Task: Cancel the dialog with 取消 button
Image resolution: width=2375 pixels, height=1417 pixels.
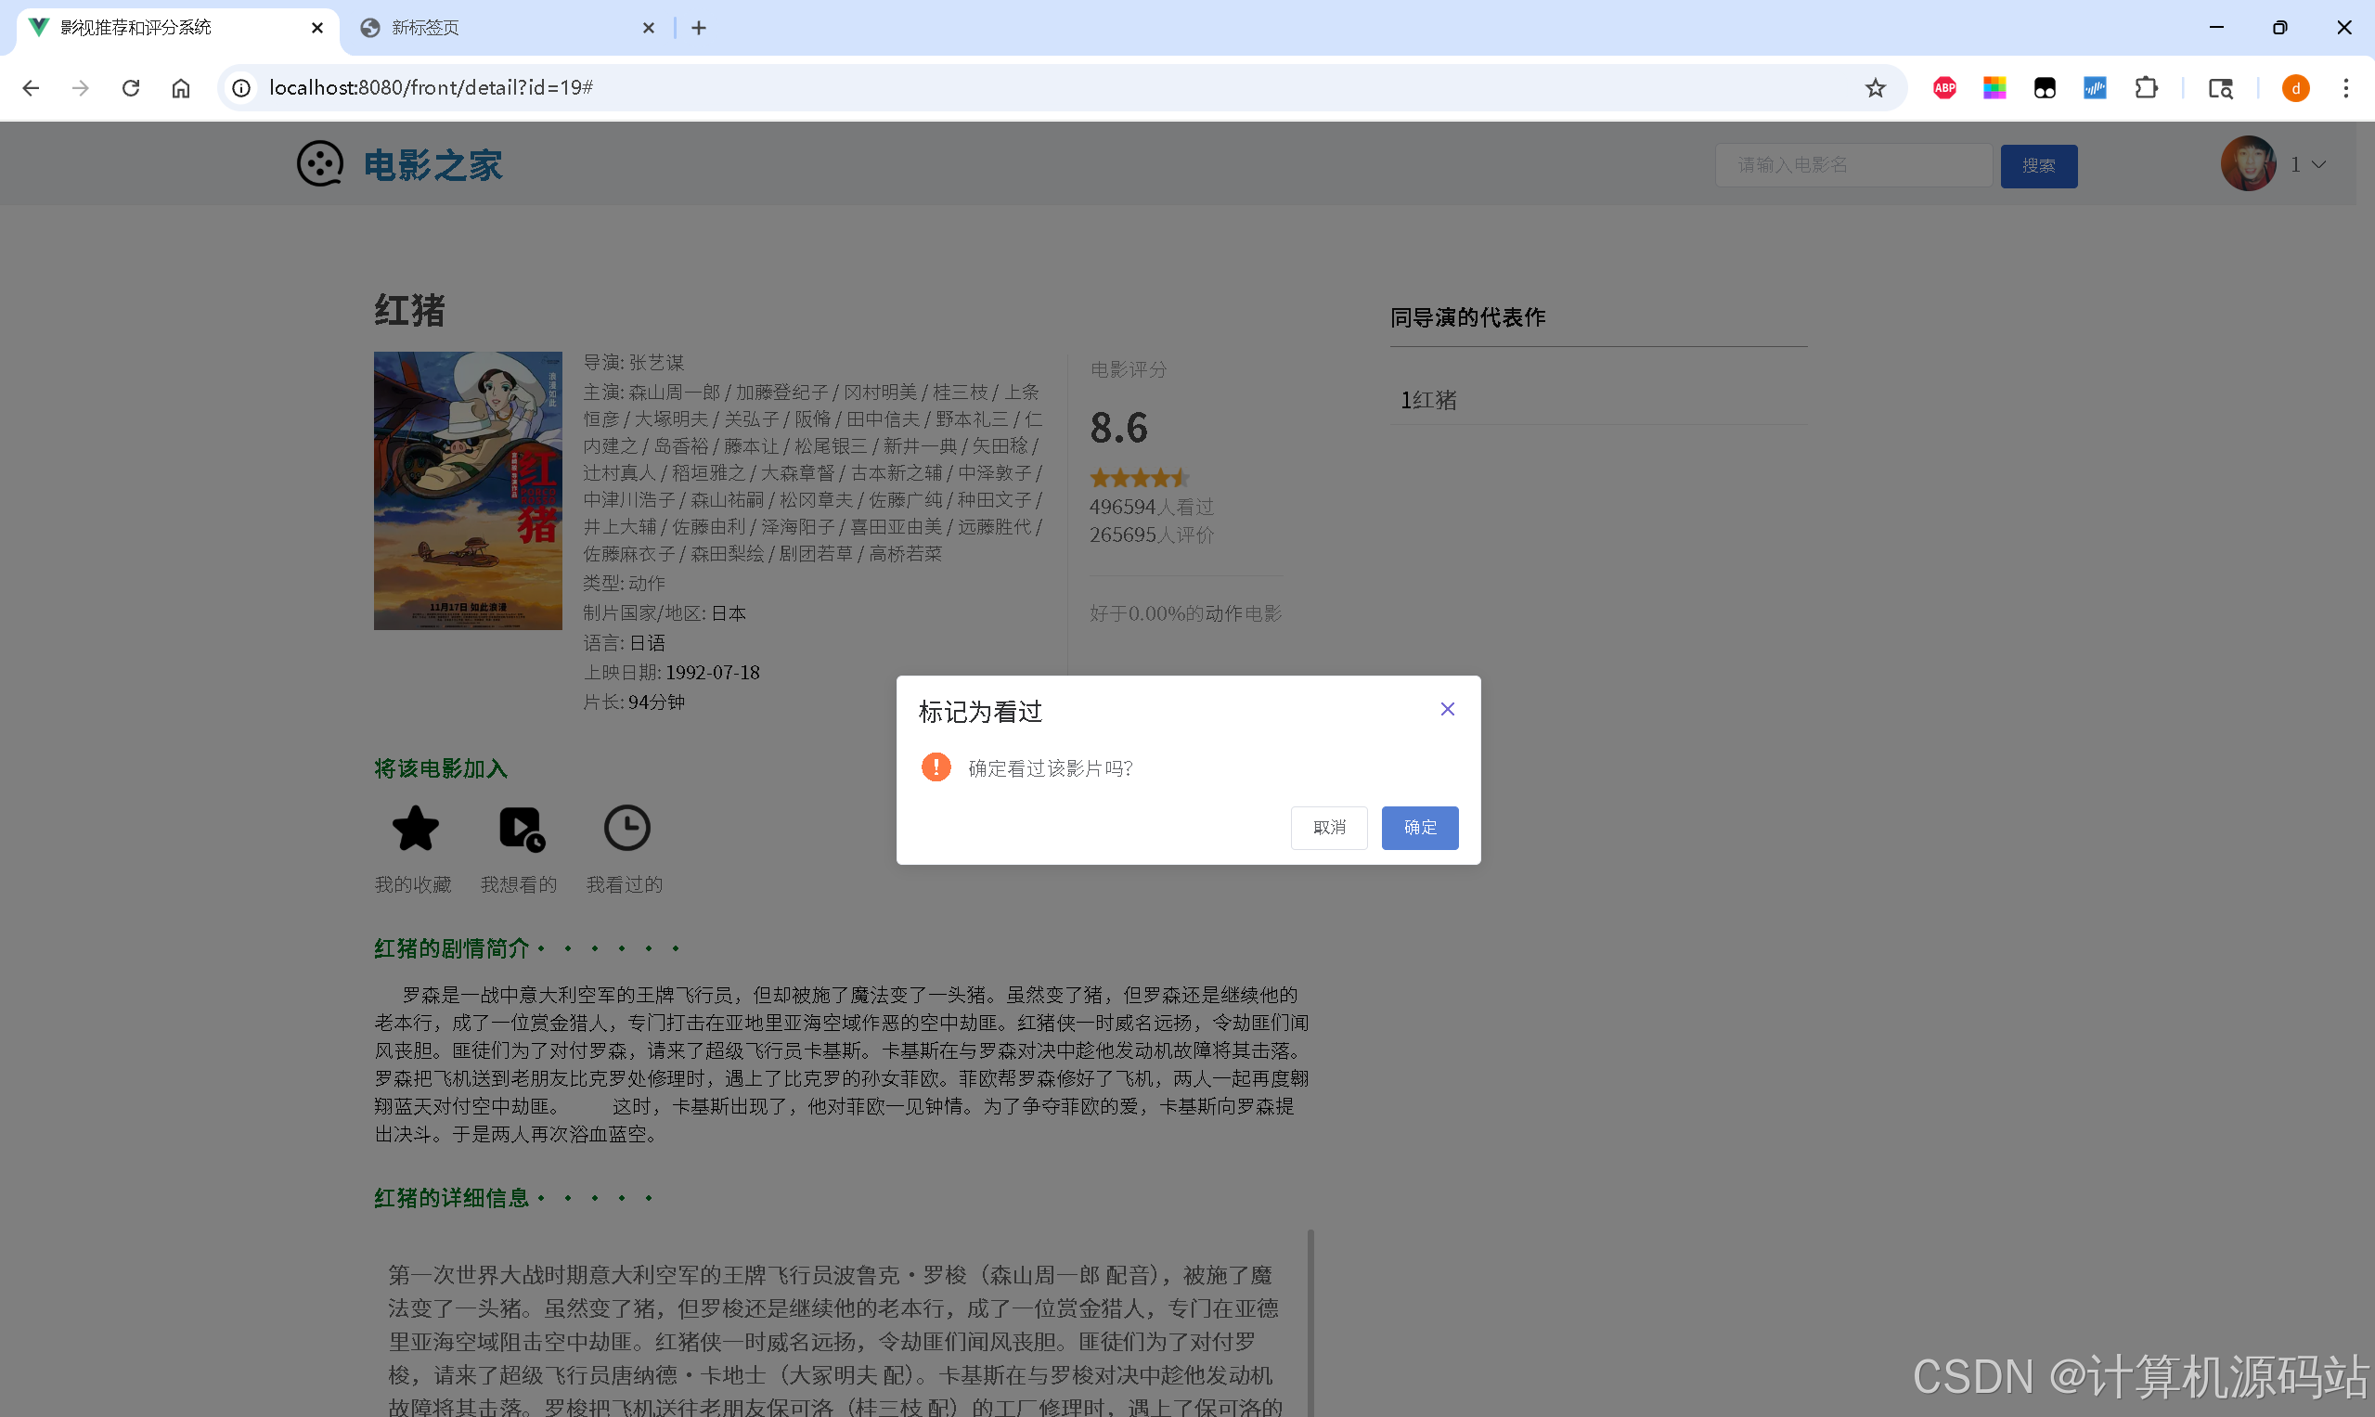Action: pyautogui.click(x=1328, y=828)
